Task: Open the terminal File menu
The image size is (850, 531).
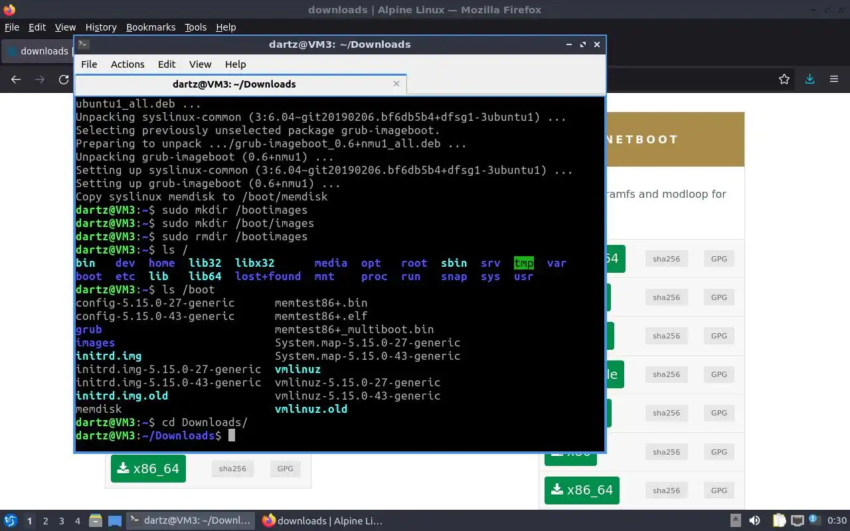Action: coord(89,64)
